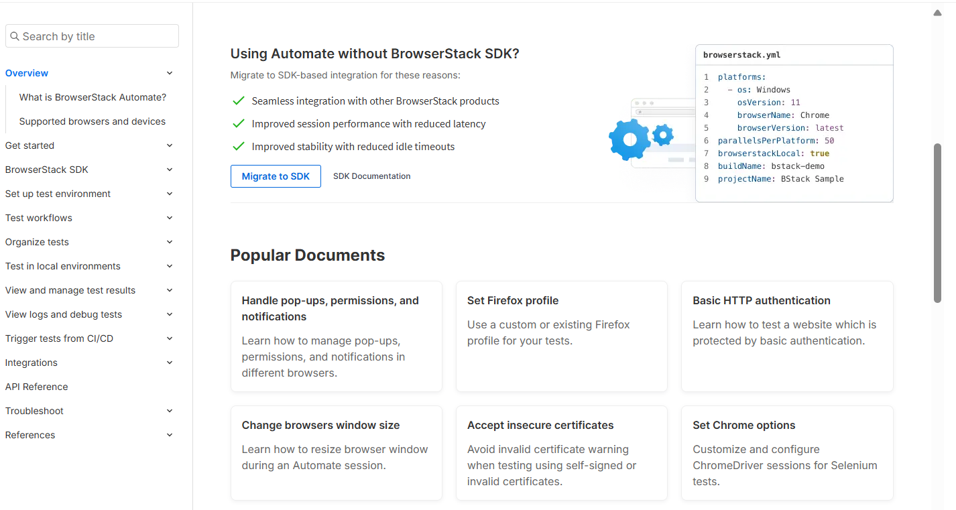Screen dimensions: 956x510
Task: Expand Trigger tests from CI/CD chevron
Action: (x=170, y=338)
